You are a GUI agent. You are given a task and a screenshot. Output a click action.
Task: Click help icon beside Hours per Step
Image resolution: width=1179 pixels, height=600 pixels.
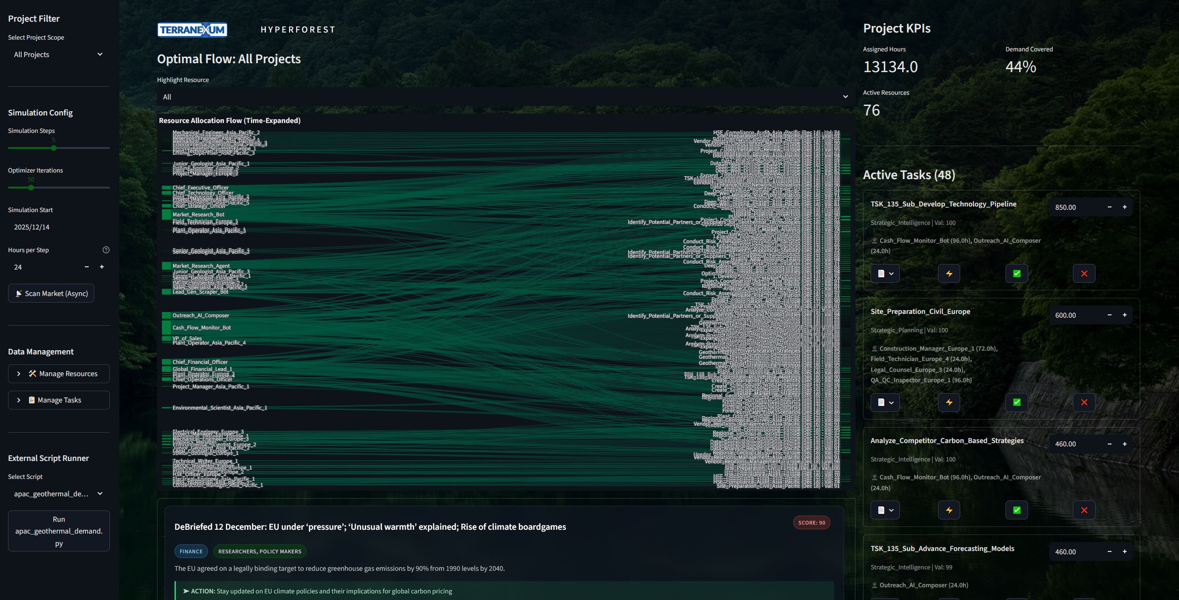coord(106,250)
